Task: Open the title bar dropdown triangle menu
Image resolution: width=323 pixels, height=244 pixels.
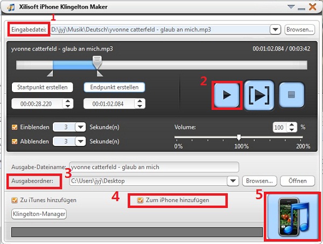Action: pyautogui.click(x=291, y=7)
